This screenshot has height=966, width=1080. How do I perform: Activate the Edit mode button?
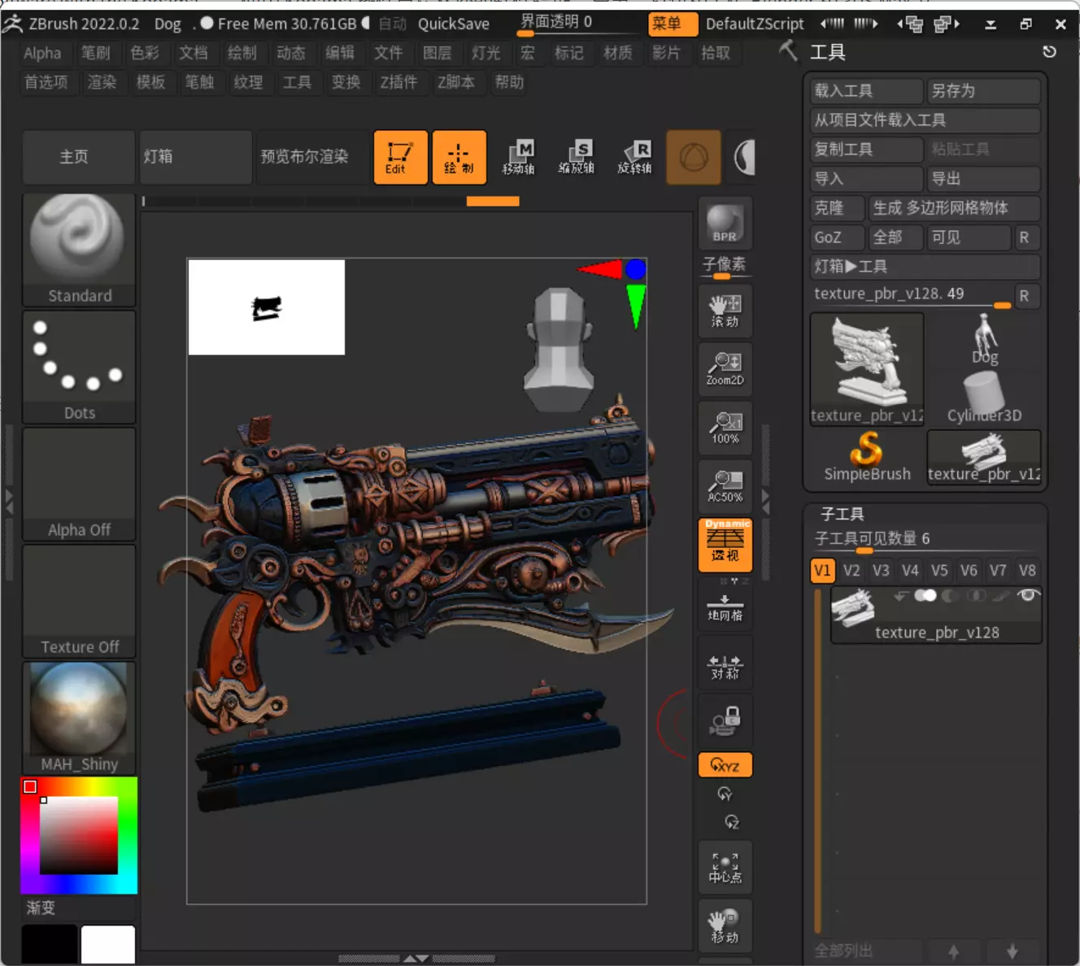400,157
